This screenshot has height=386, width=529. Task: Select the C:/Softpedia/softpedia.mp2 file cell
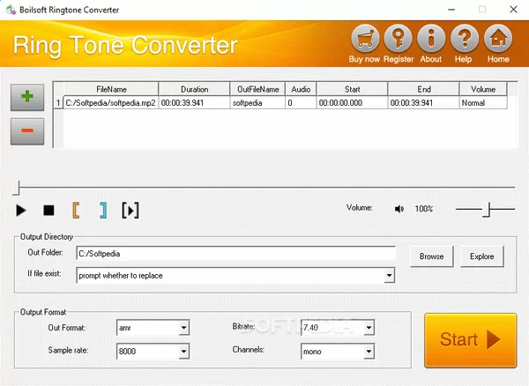click(111, 103)
